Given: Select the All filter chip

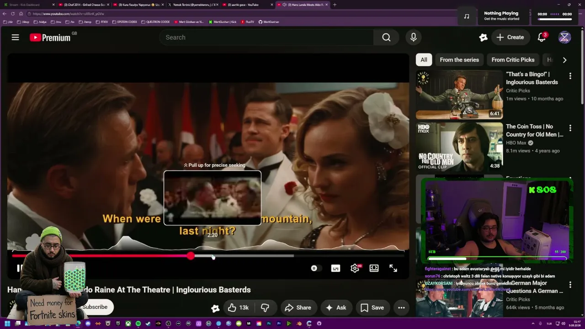Looking at the screenshot, I should click(424, 60).
